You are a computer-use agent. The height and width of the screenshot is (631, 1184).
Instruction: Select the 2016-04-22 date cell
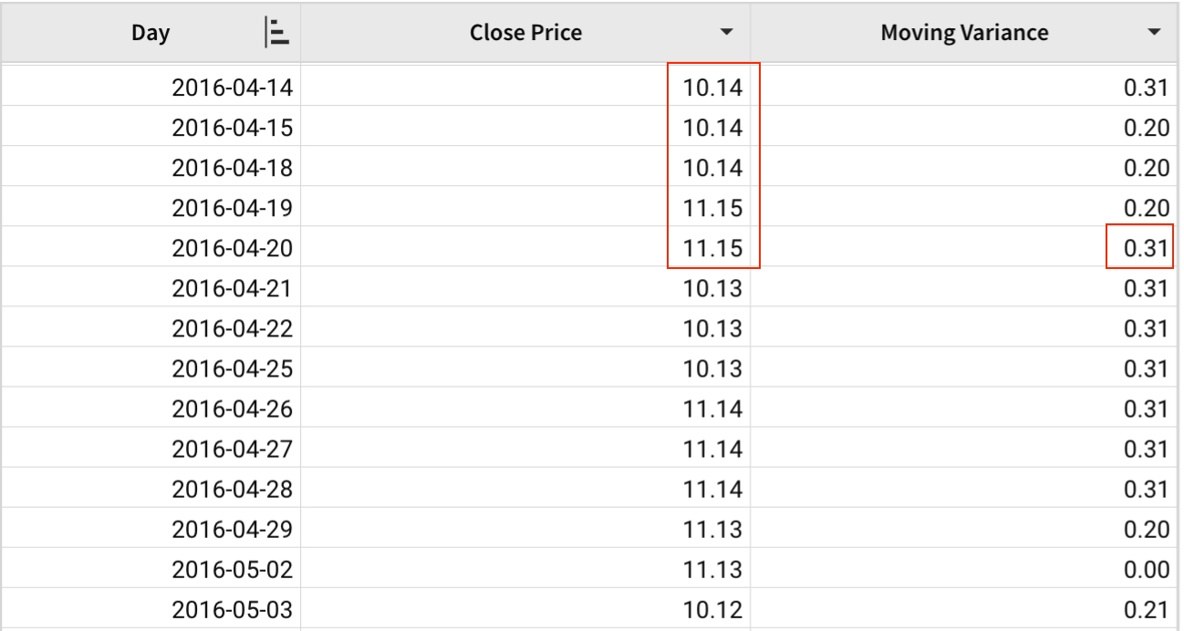(x=232, y=329)
